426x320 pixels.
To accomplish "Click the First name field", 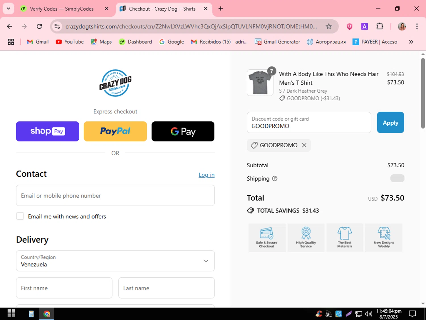I will tap(64, 288).
